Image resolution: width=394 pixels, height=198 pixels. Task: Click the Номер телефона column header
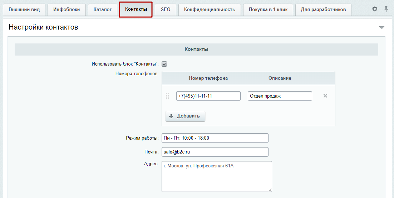click(208, 78)
